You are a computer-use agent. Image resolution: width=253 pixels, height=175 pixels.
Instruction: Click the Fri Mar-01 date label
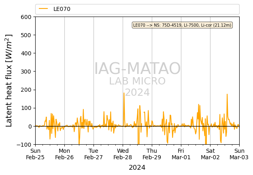pyautogui.click(x=181, y=154)
